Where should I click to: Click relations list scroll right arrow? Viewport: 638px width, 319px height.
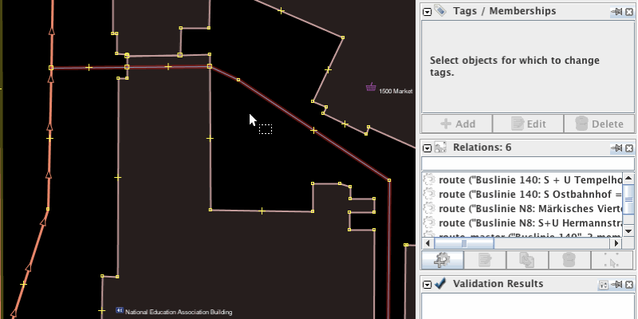[616, 243]
